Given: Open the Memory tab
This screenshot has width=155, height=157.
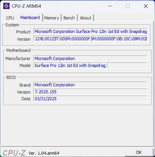Looking at the screenshot, I should coord(52,18).
